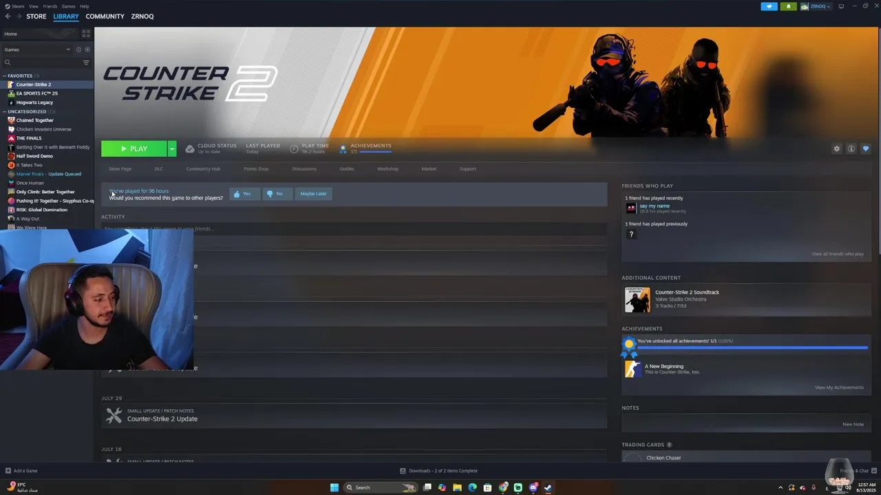Click the activity say something input field
The width and height of the screenshot is (881, 495).
(x=354, y=228)
